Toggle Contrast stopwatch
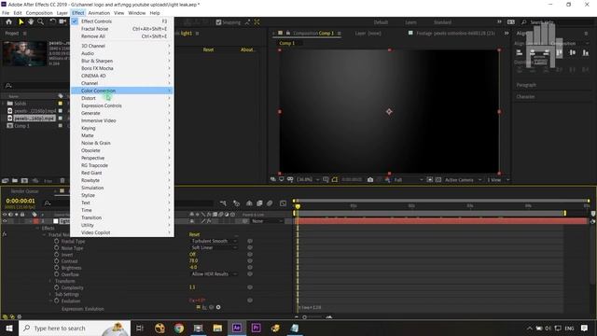This screenshot has height=336, width=597. click(x=56, y=261)
